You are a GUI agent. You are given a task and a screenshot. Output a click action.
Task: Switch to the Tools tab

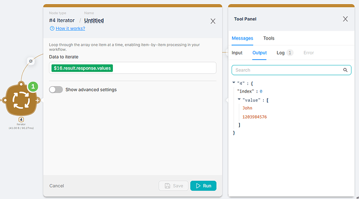(269, 38)
